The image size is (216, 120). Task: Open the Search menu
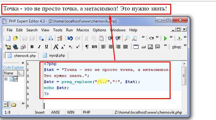click(32, 30)
